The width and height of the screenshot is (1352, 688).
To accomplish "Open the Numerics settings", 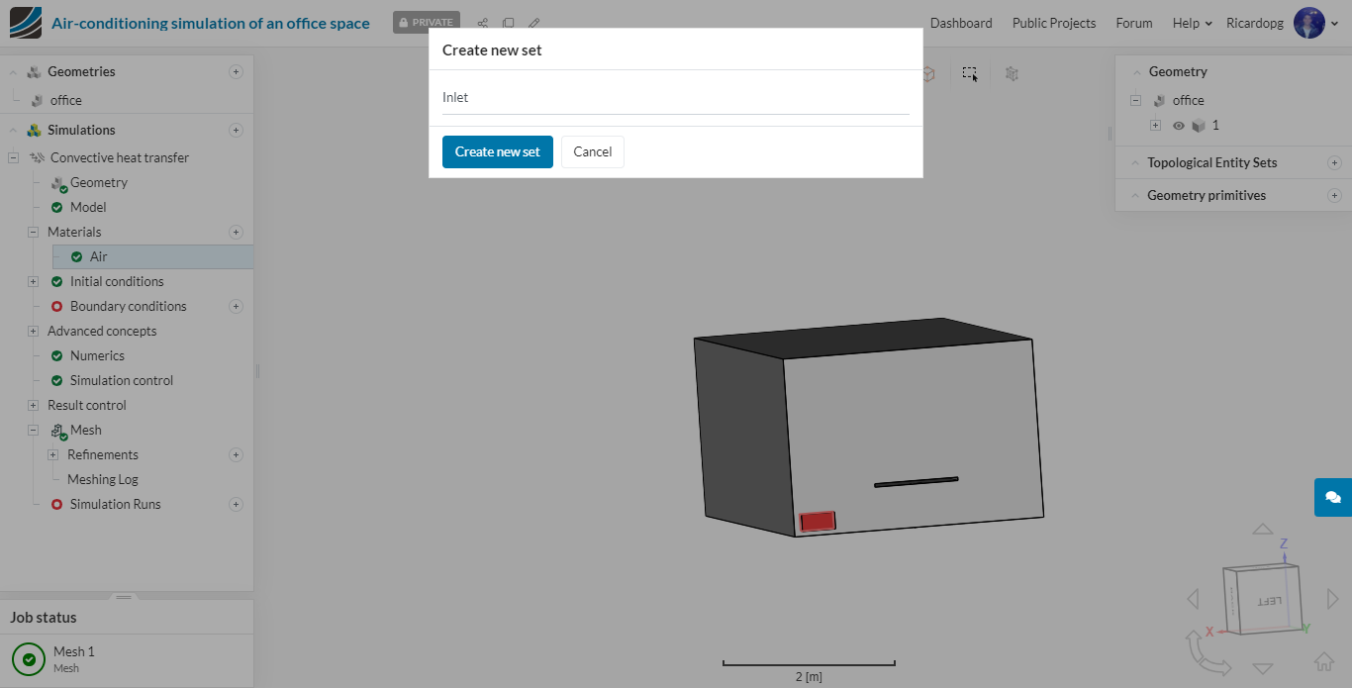I will [x=97, y=355].
